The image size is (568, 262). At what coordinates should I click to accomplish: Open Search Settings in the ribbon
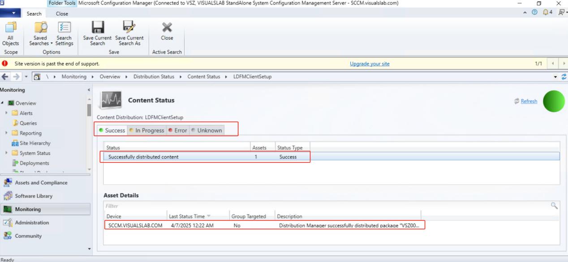point(64,34)
